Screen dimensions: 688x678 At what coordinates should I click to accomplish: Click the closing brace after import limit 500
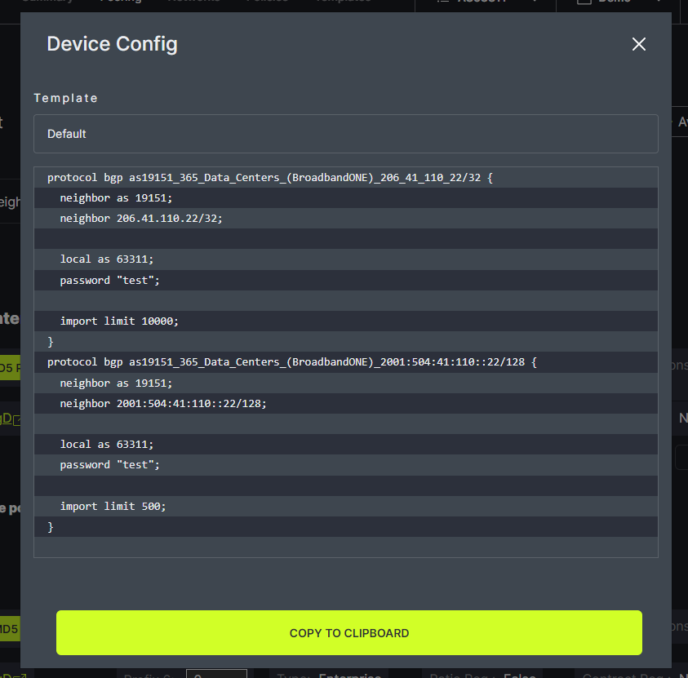tap(51, 526)
